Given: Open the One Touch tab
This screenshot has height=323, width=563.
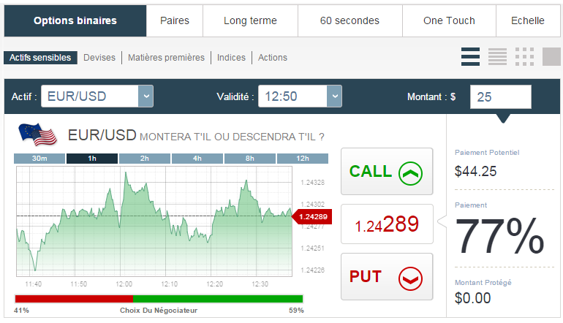Looking at the screenshot, I should pos(449,20).
